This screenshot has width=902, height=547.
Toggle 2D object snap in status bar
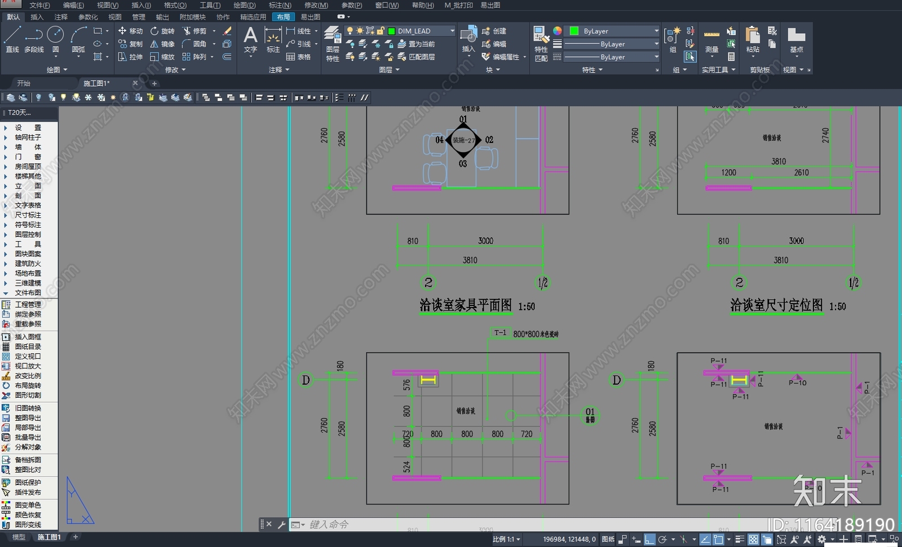pos(718,540)
